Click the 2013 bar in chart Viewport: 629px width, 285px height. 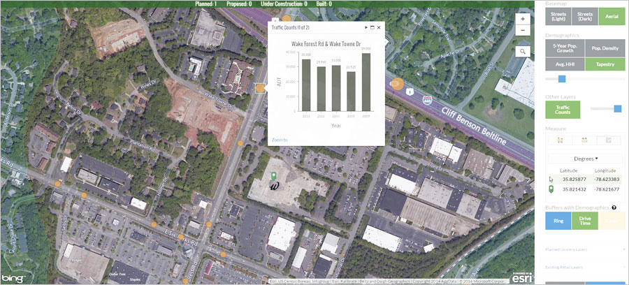306,85
